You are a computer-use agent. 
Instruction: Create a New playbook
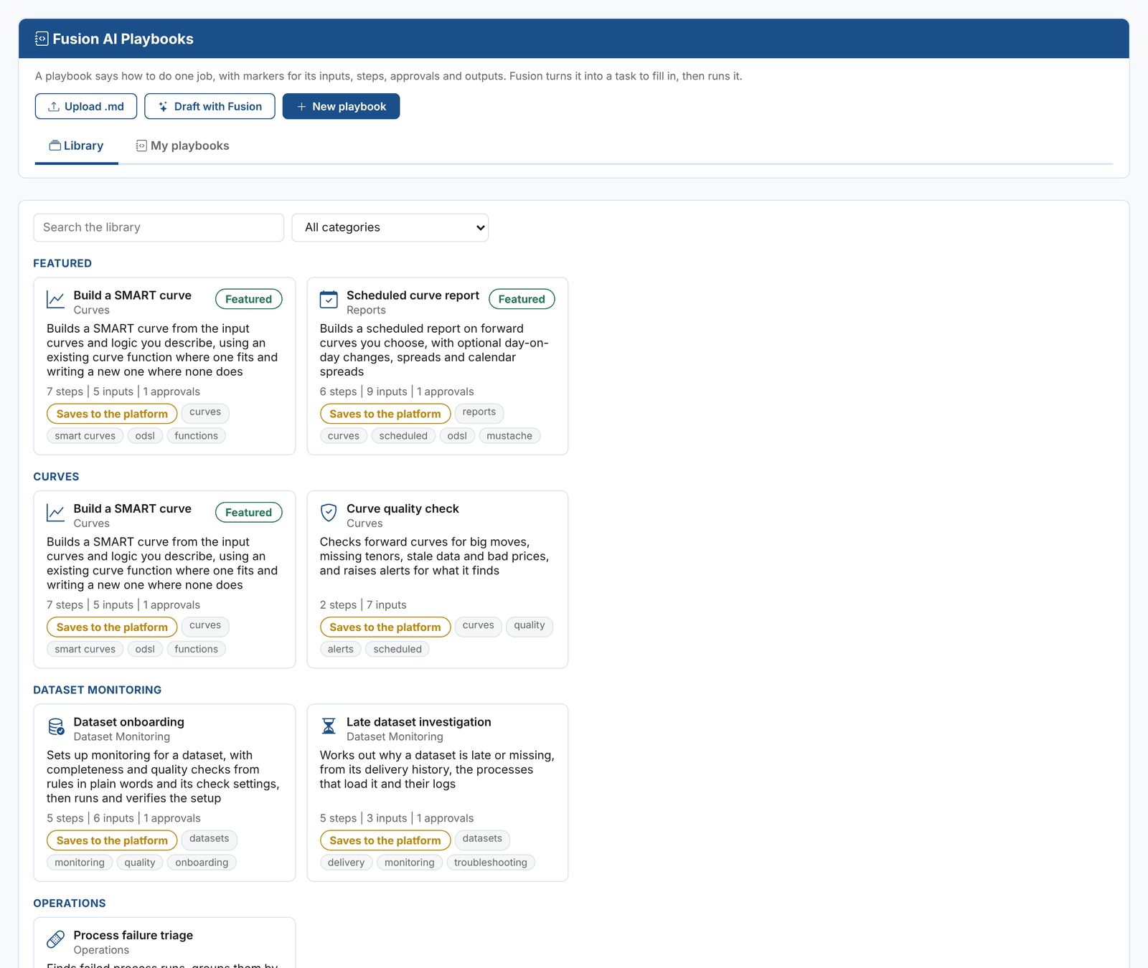click(x=341, y=106)
